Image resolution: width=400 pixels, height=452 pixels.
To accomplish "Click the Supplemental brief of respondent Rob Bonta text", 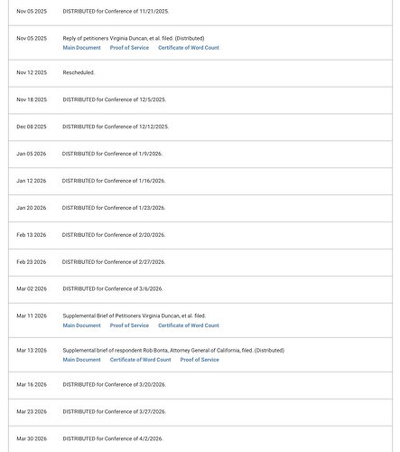I will tap(173, 351).
